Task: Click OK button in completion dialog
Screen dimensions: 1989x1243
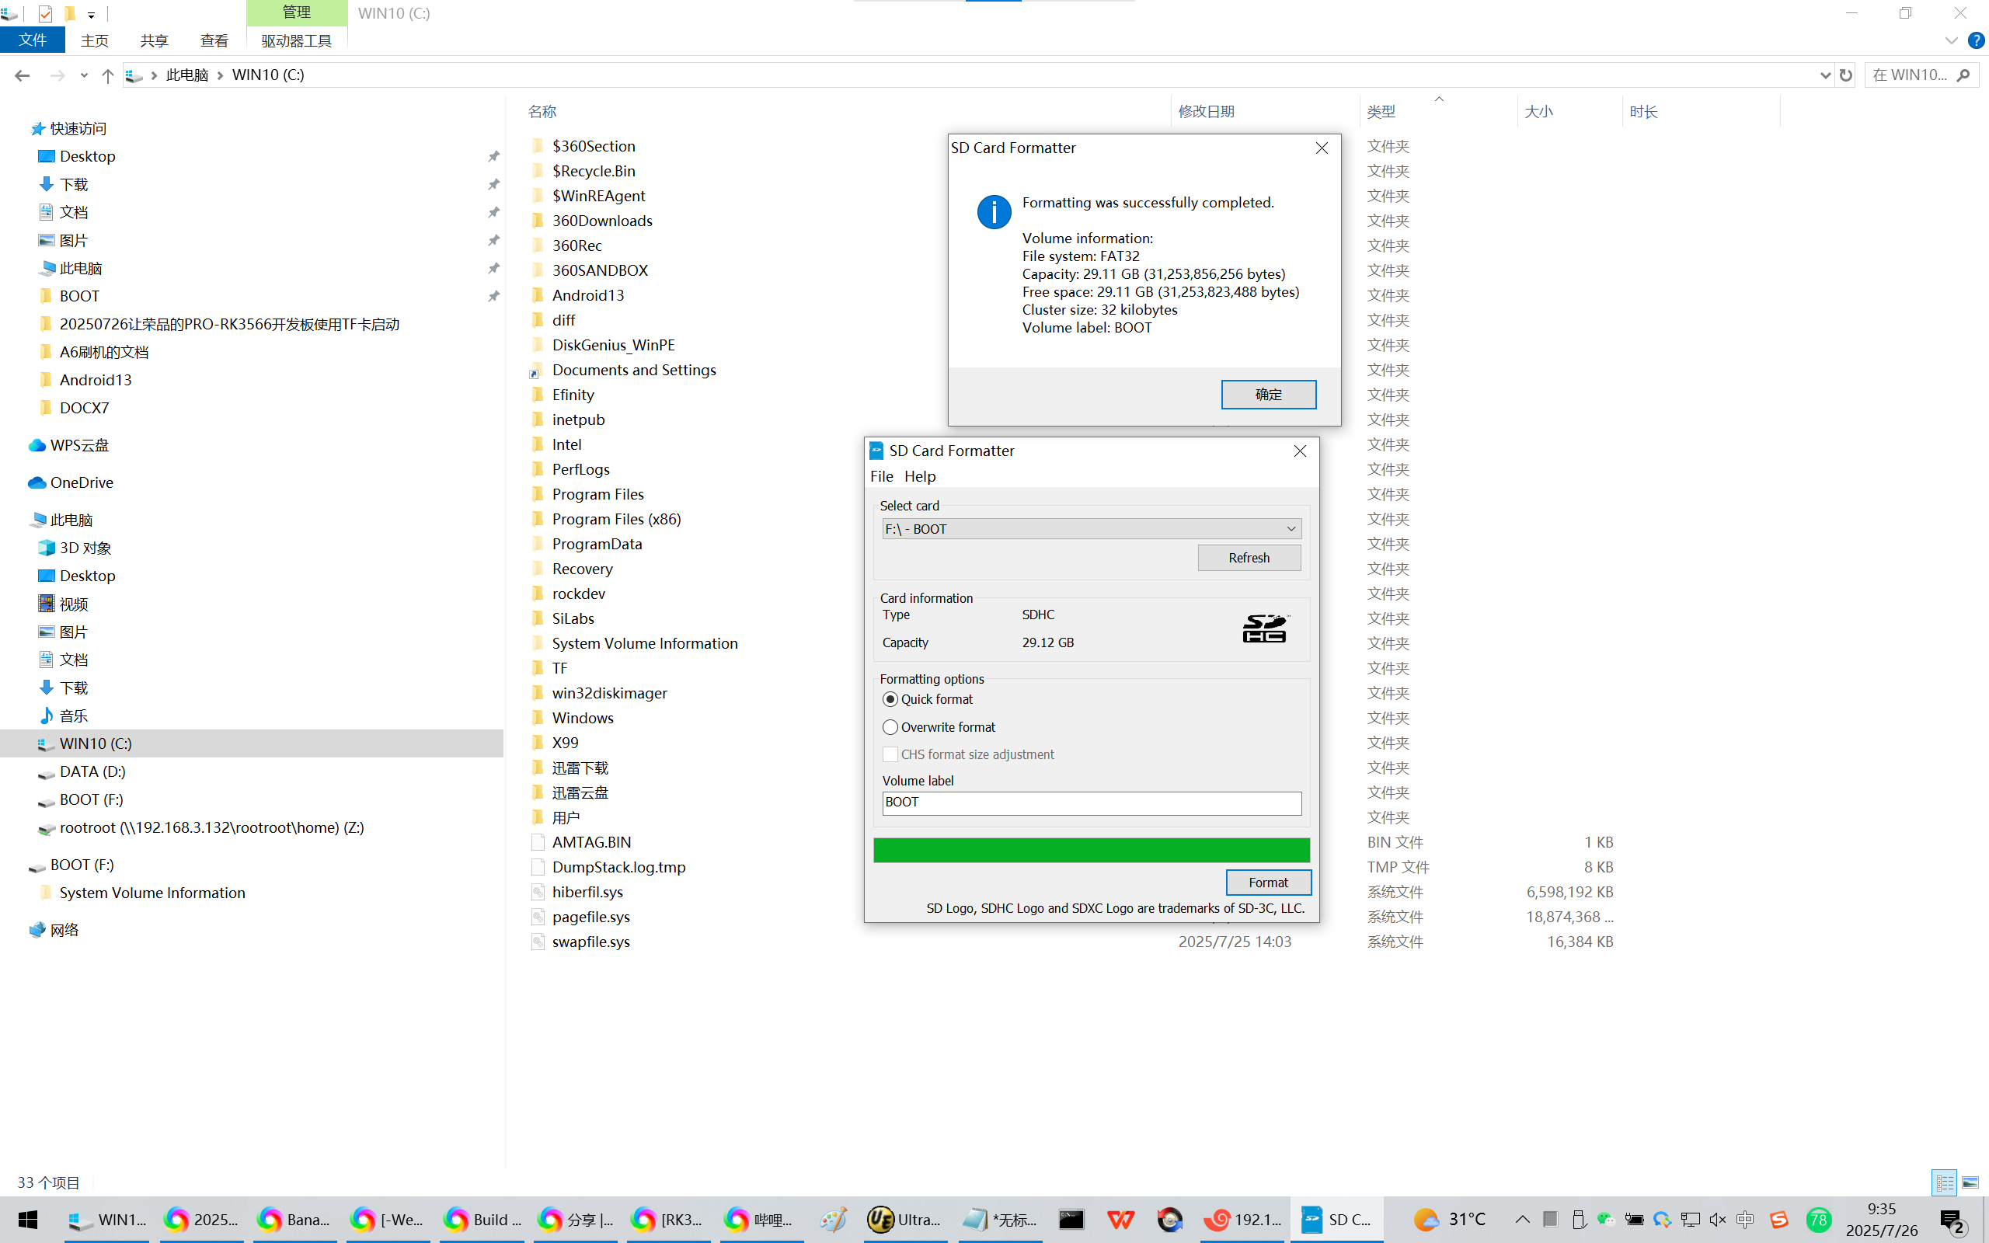Action: tap(1268, 395)
